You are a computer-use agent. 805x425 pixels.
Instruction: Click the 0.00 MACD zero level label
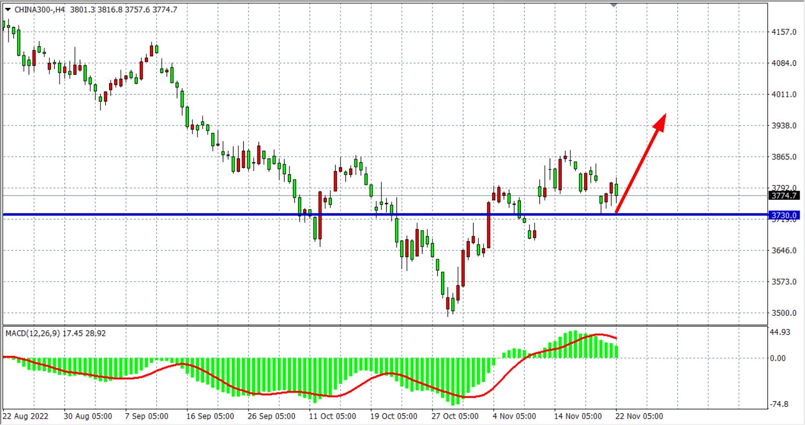[778, 358]
